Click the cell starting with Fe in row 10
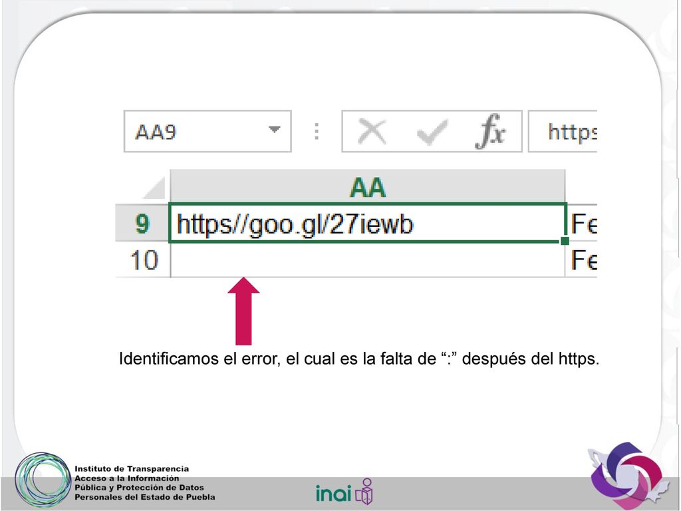The height and width of the screenshot is (511, 681). (583, 260)
